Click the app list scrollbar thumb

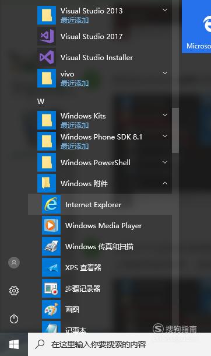point(175,130)
